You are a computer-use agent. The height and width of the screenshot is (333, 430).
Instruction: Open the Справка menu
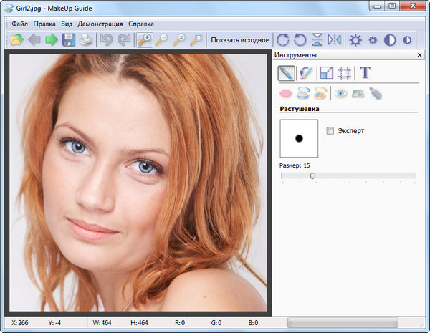(141, 24)
